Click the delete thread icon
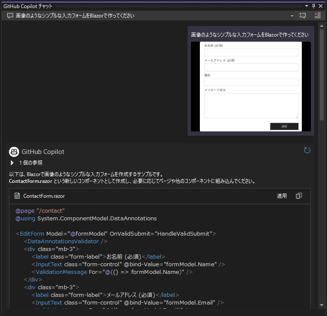This screenshot has width=327, height=316. point(317,15)
